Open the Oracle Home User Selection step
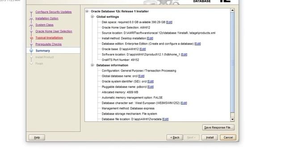This screenshot has width=286, height=160. click(54, 32)
